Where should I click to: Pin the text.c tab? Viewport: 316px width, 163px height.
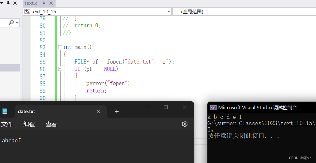pos(44,3)
